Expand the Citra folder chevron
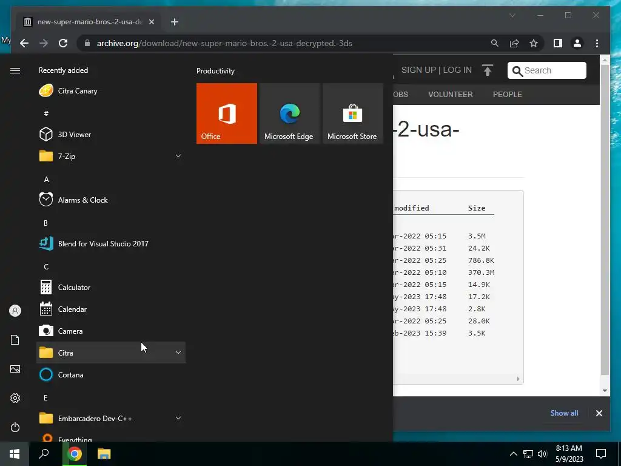This screenshot has width=621, height=466. 178,353
